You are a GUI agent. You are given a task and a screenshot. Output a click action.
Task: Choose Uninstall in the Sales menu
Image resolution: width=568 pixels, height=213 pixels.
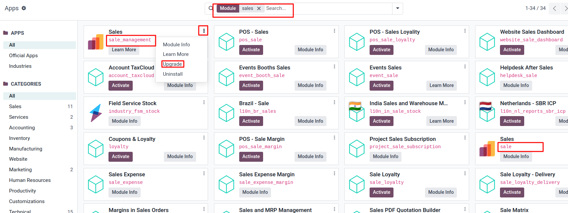coord(173,74)
